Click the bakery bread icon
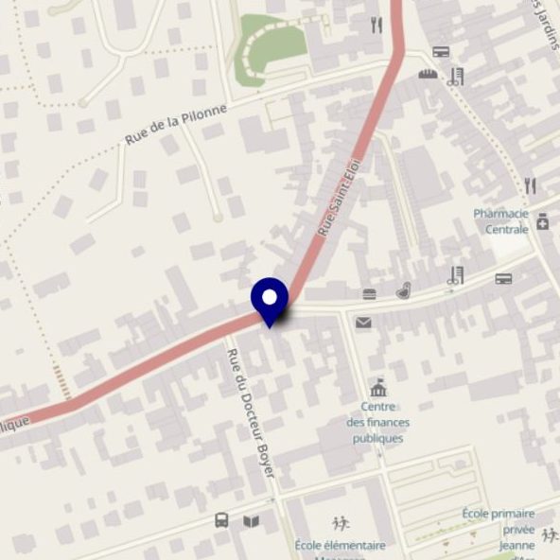 coord(428,74)
